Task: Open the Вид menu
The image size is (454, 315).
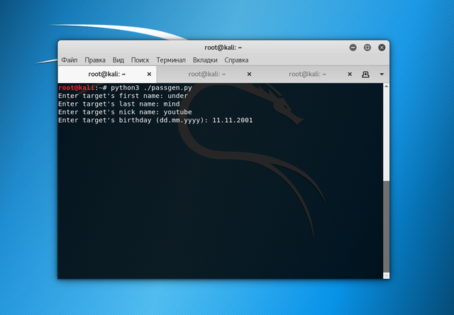Action: 118,60
